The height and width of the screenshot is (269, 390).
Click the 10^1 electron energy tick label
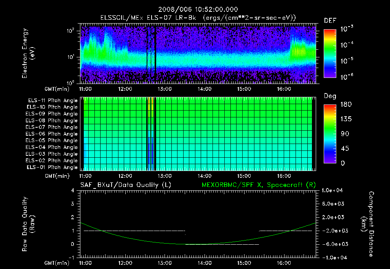pos(70,57)
